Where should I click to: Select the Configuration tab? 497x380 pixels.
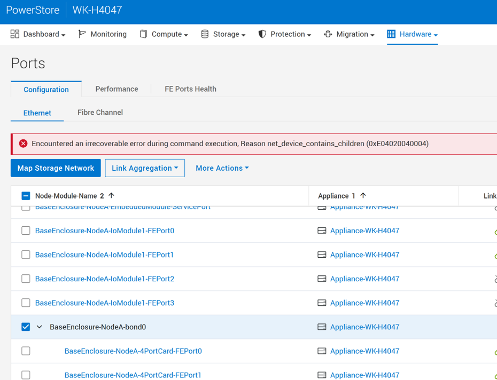coord(46,89)
